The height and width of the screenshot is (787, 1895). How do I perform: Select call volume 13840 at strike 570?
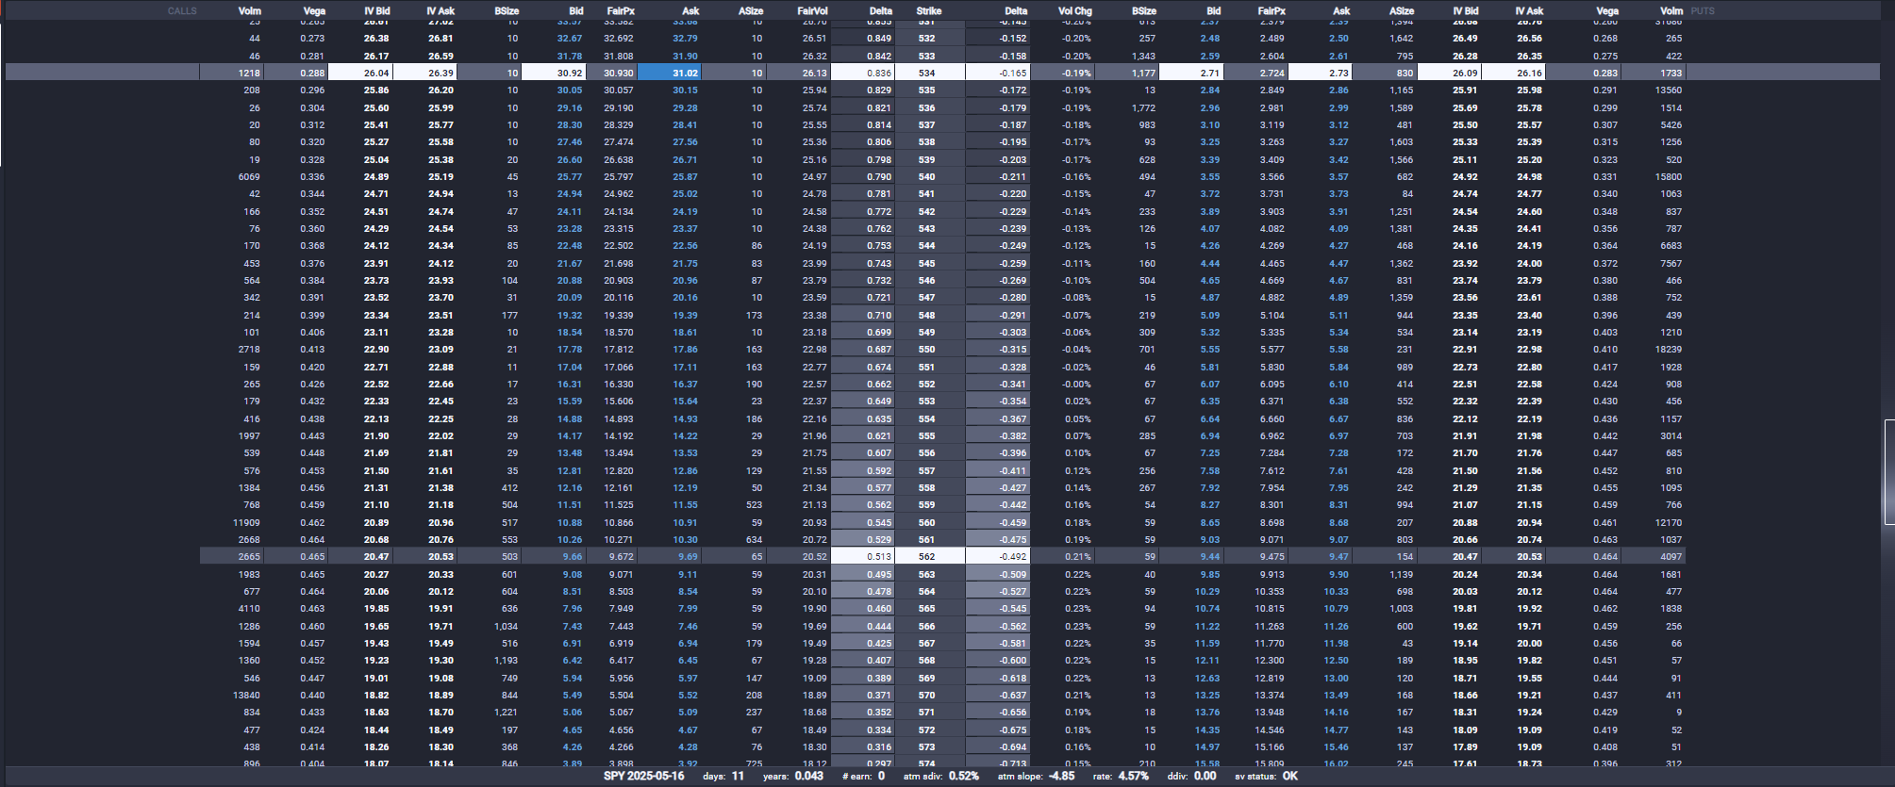click(x=246, y=696)
